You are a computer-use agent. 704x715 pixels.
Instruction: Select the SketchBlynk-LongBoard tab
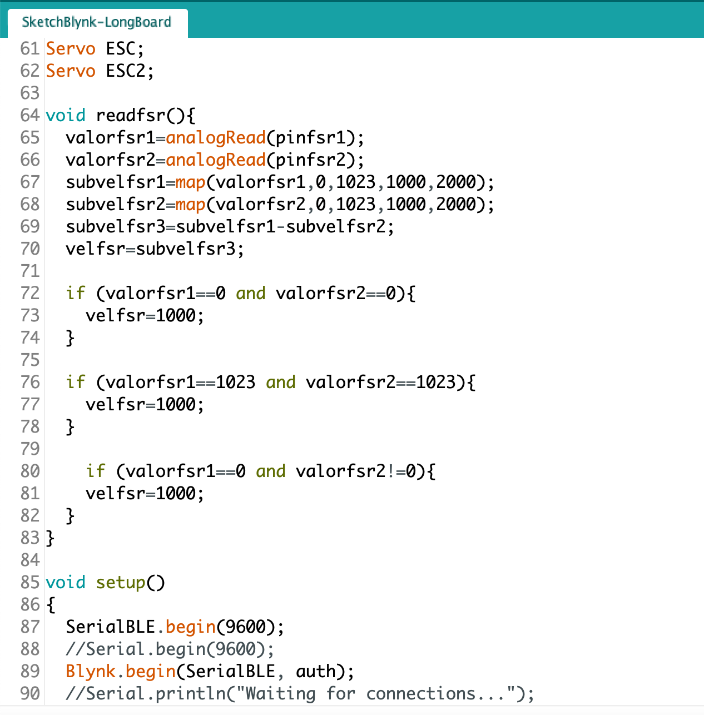[x=97, y=22]
